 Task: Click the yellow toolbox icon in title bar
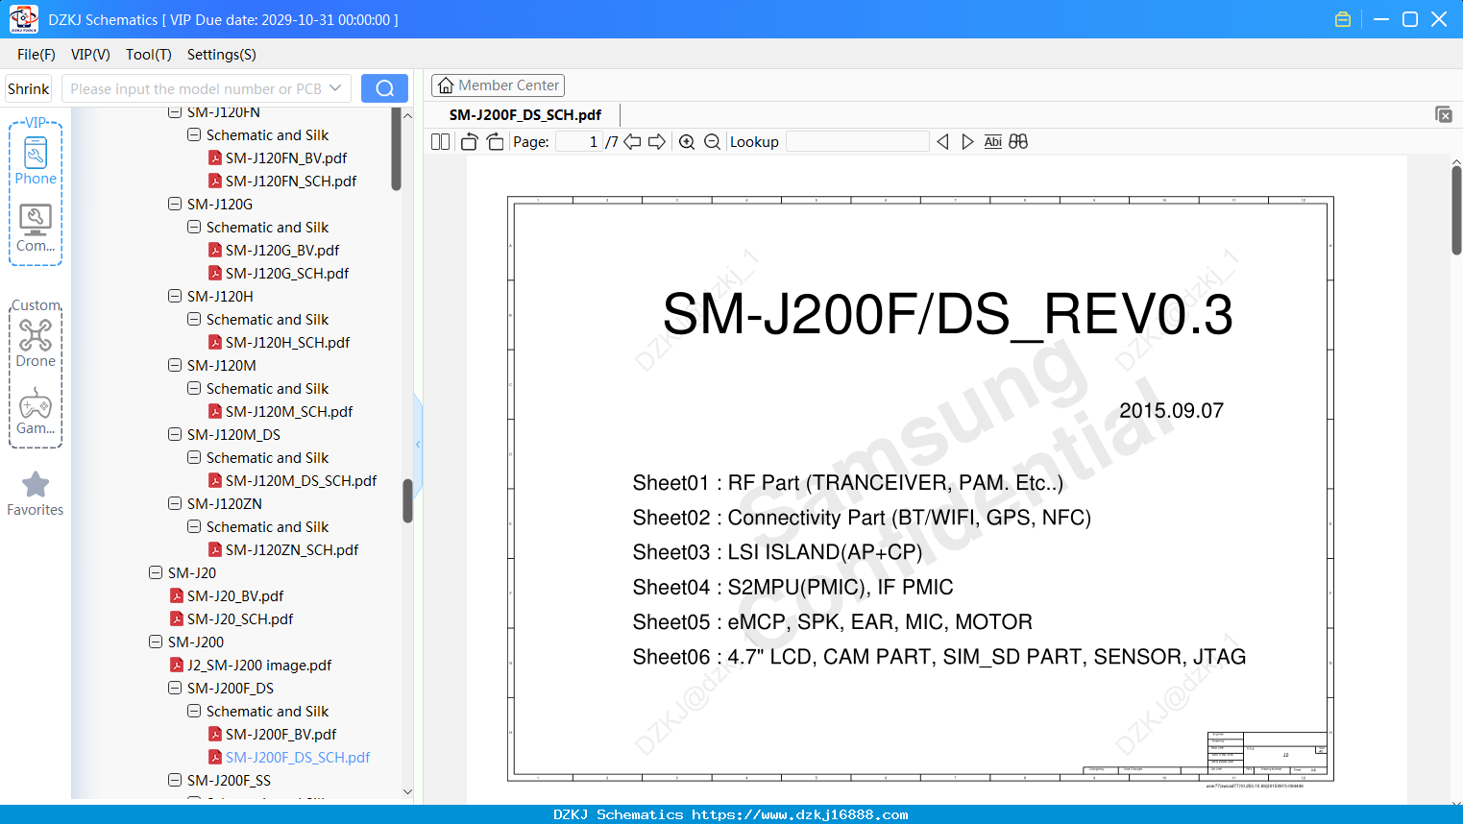1343,19
